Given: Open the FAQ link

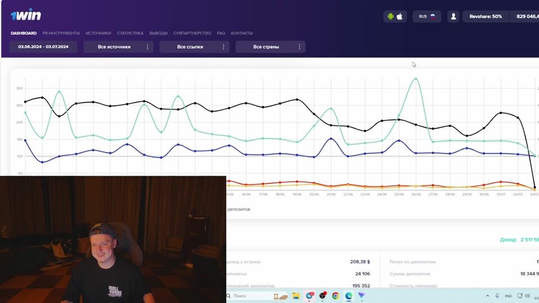Looking at the screenshot, I should point(221,33).
